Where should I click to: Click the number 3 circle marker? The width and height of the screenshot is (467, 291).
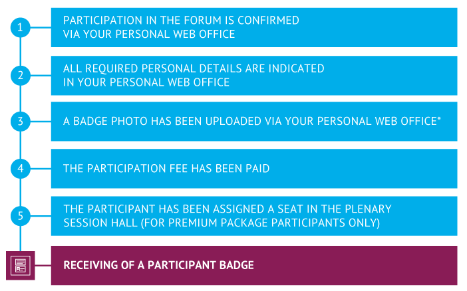click(x=20, y=122)
